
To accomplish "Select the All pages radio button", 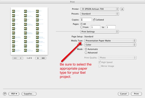I will (81, 24).
